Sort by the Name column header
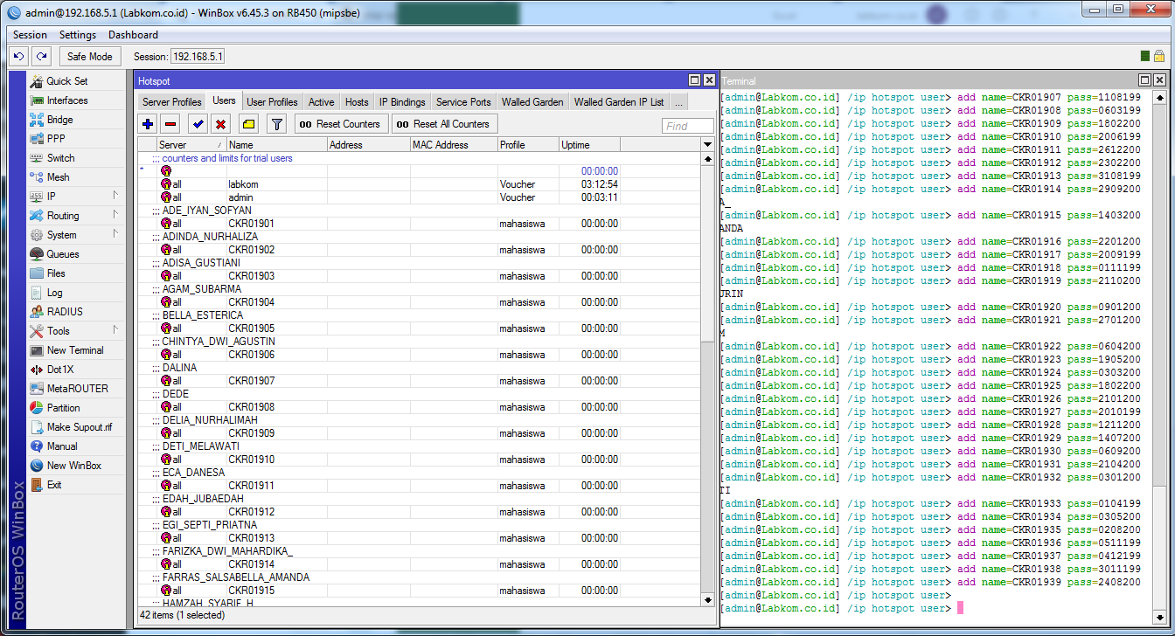 click(277, 145)
